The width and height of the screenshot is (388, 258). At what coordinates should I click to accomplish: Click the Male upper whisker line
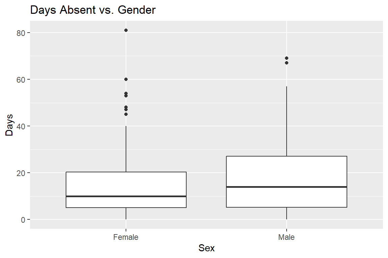[x=287, y=121]
